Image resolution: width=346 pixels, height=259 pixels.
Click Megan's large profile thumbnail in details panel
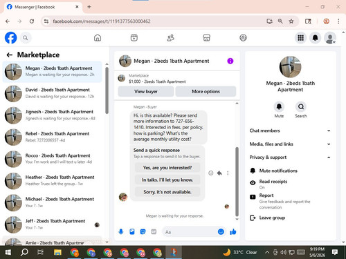[x=290, y=67]
